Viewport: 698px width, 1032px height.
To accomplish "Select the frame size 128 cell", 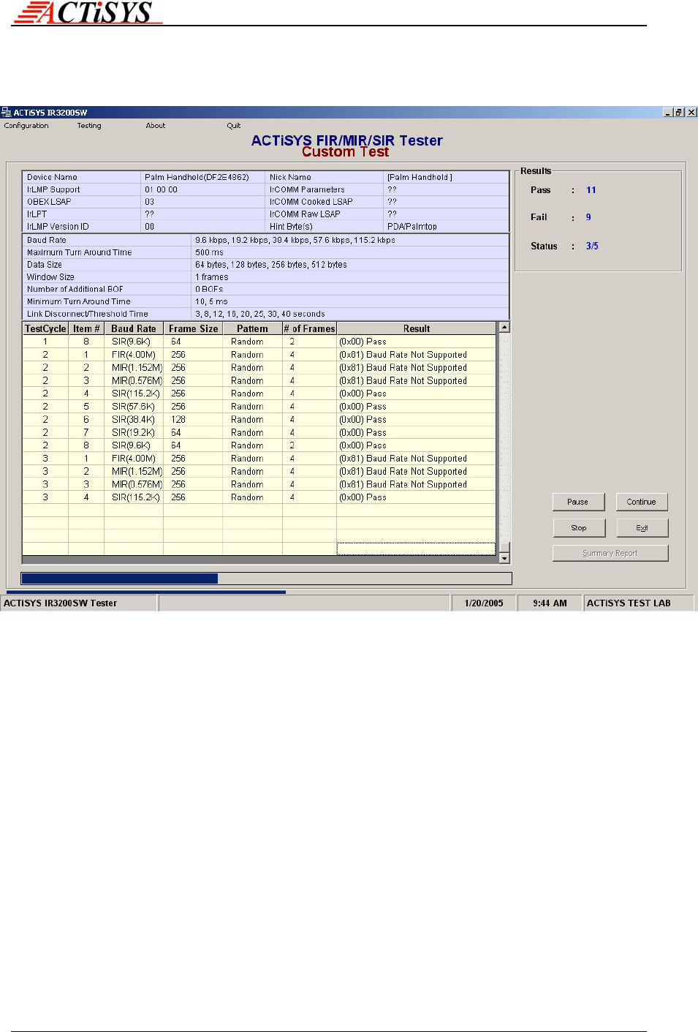I will [193, 420].
